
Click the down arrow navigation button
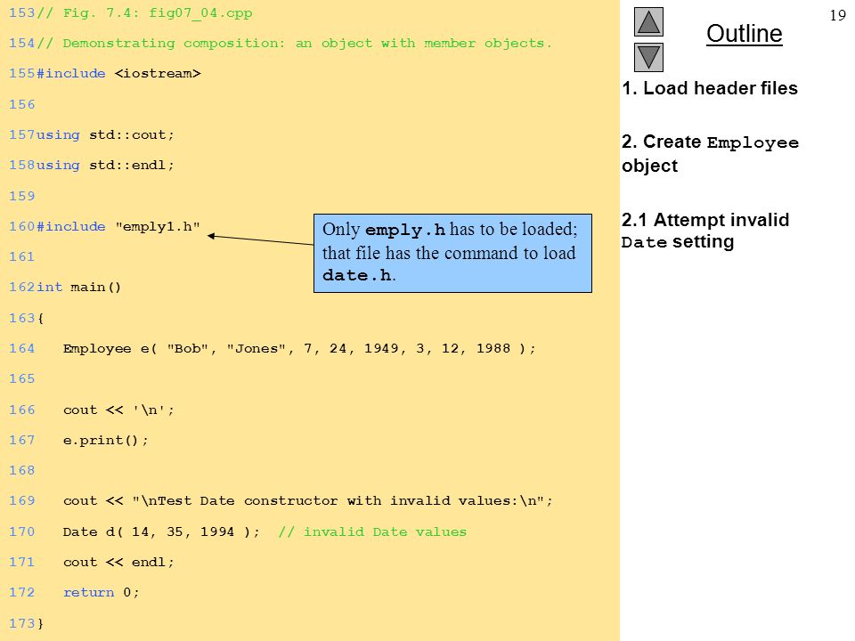(648, 57)
